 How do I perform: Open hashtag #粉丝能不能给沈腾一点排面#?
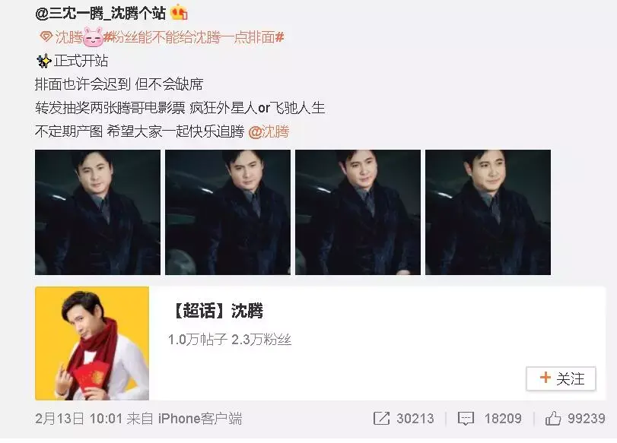[193, 37]
